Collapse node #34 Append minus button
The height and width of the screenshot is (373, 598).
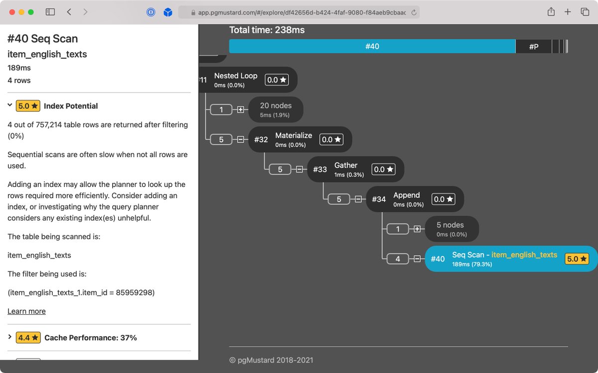pyautogui.click(x=358, y=199)
